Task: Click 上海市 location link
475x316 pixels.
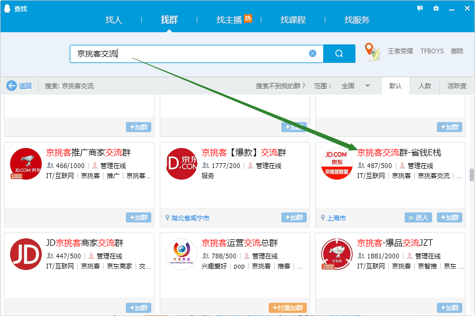Action: (x=336, y=218)
